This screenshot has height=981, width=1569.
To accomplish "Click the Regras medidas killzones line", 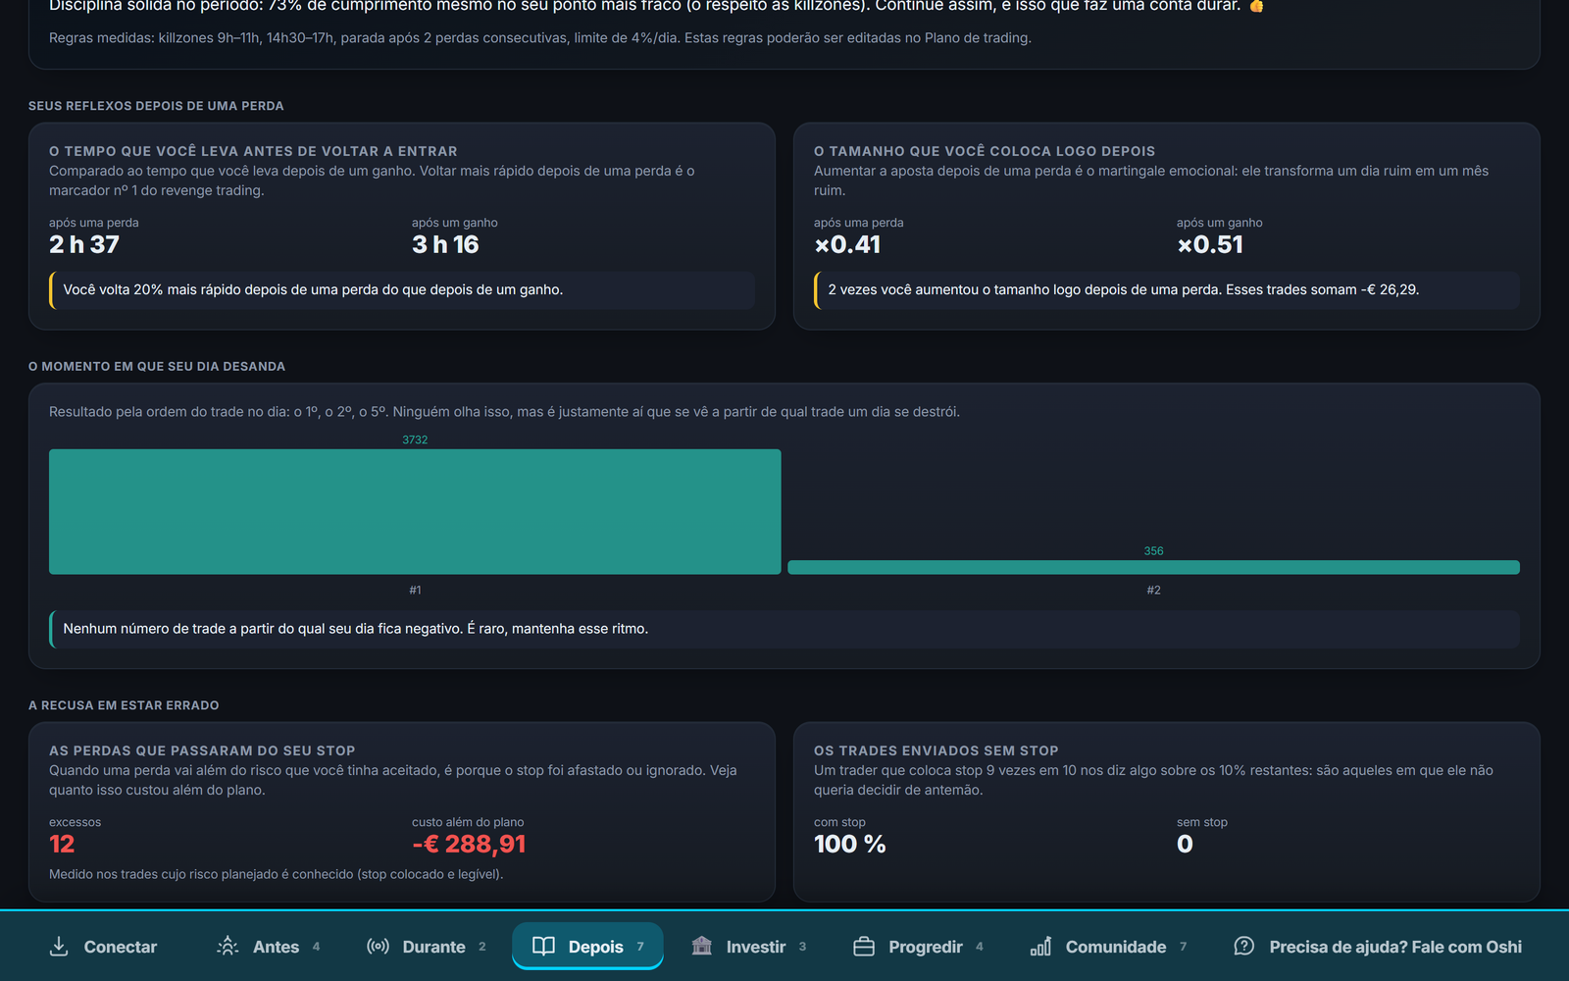I will coord(540,38).
